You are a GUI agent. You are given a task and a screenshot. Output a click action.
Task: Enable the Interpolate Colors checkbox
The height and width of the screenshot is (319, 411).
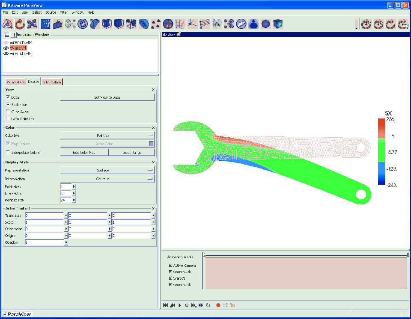point(8,152)
